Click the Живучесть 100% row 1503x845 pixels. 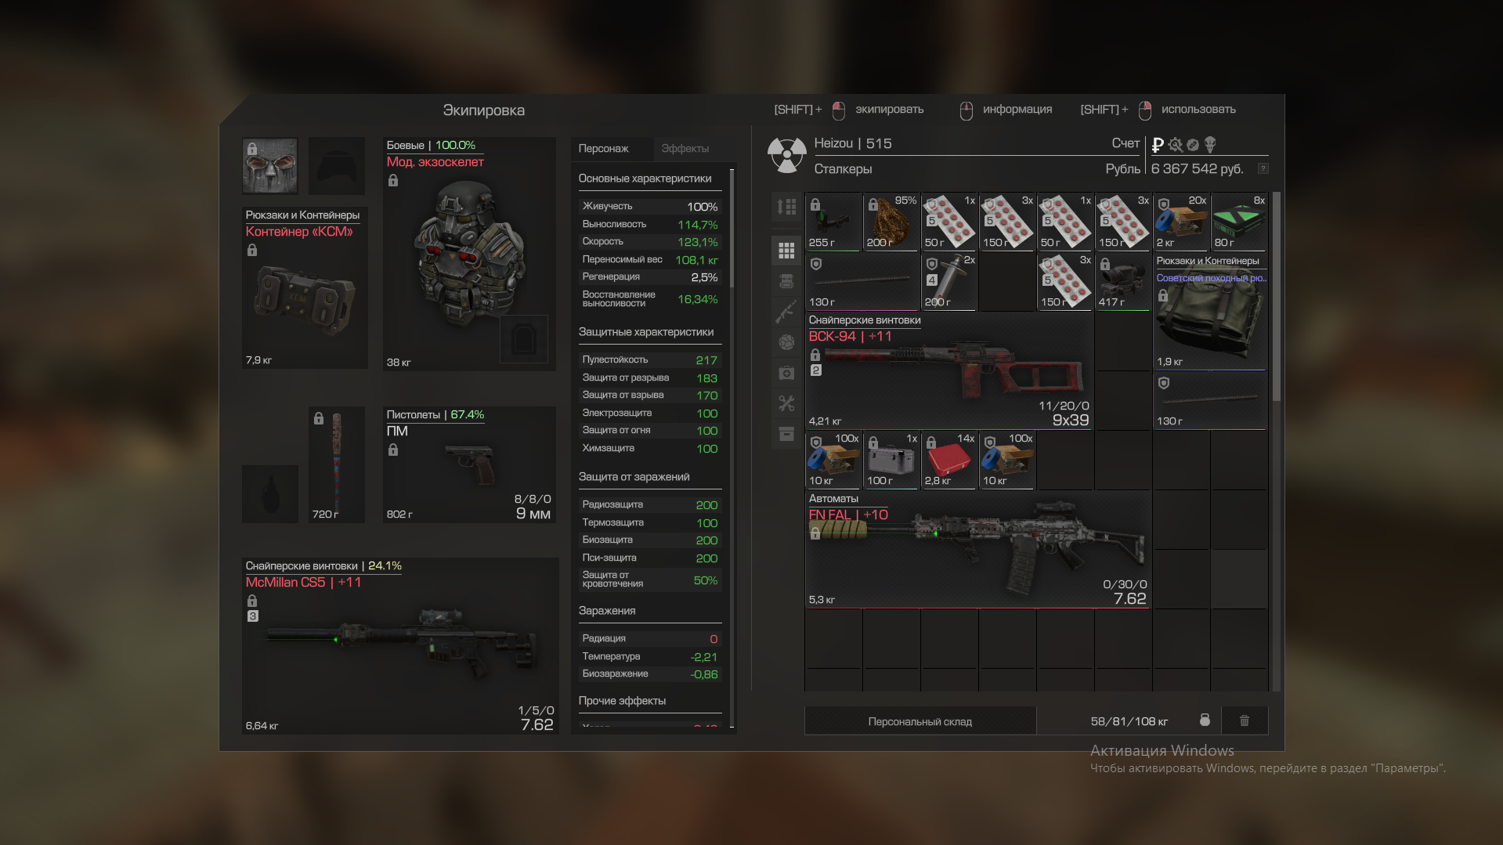pos(649,206)
